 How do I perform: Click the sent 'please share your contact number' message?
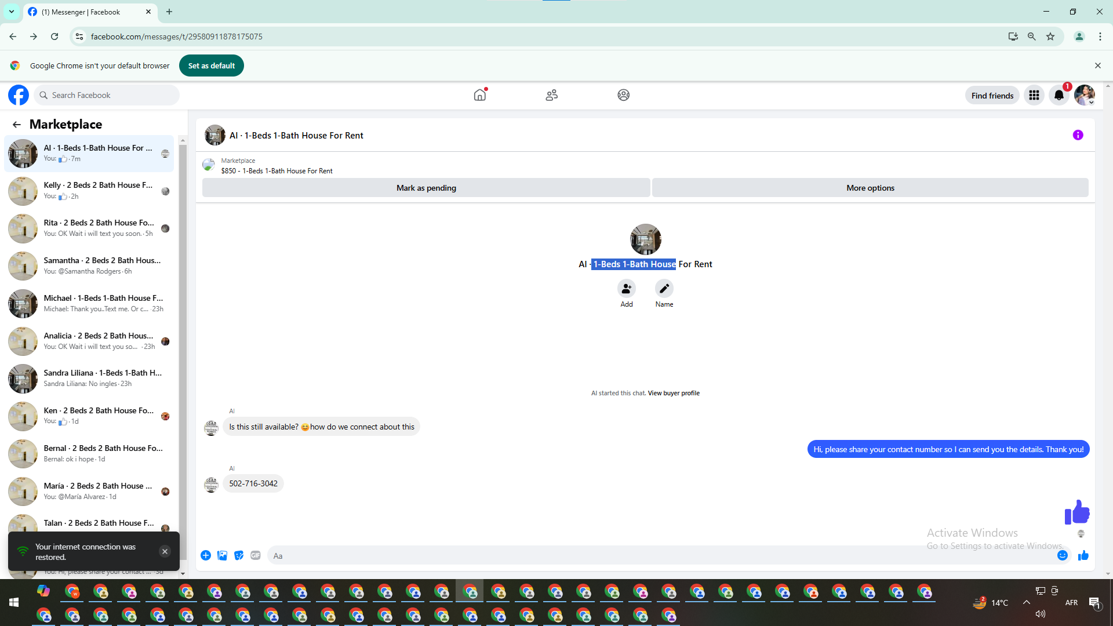(x=948, y=449)
